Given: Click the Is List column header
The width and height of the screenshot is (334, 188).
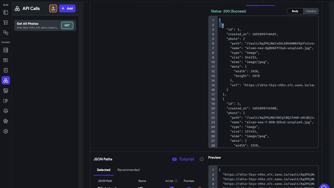Looking at the screenshot, I should tap(169, 181).
